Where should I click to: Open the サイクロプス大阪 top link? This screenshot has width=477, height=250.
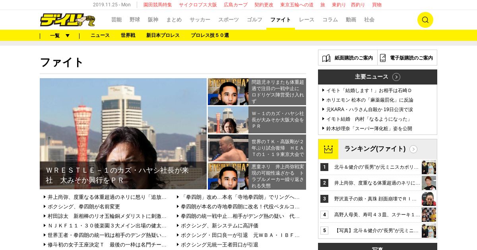point(198,5)
